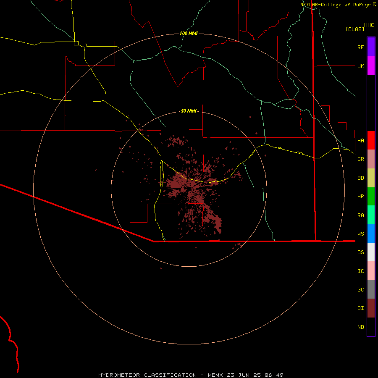Screen dimensions: 378x378
Task: Click the UK legend label
Action: tap(360, 66)
